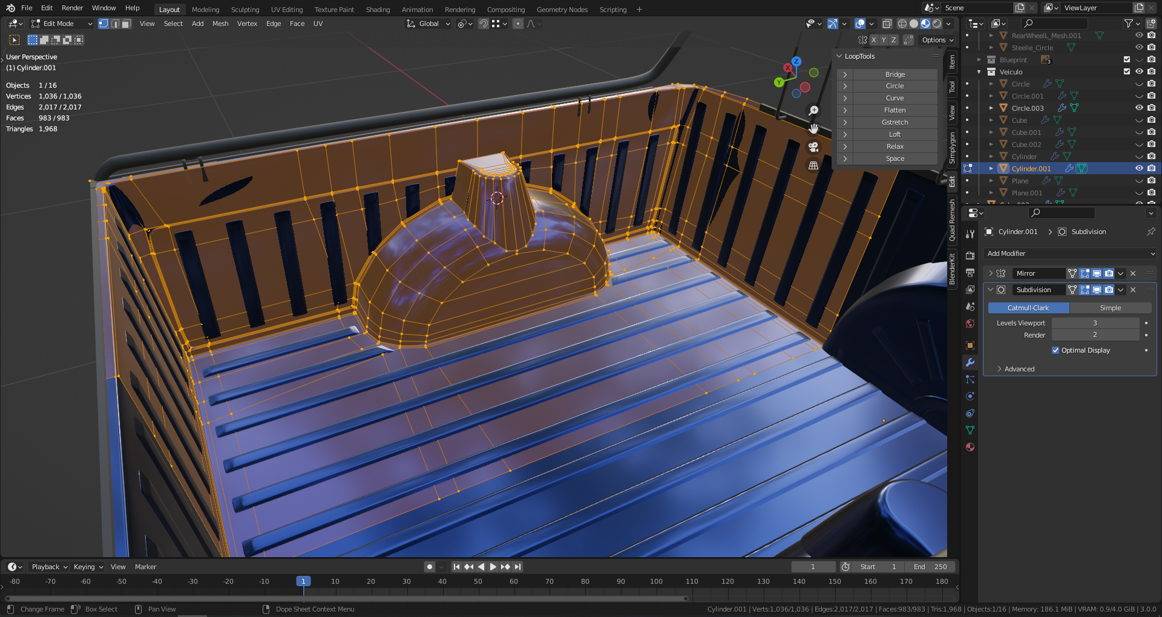Toggle Subdivision modifier edit mode display
Screen dimensions: 1162x617
(x=1085, y=290)
